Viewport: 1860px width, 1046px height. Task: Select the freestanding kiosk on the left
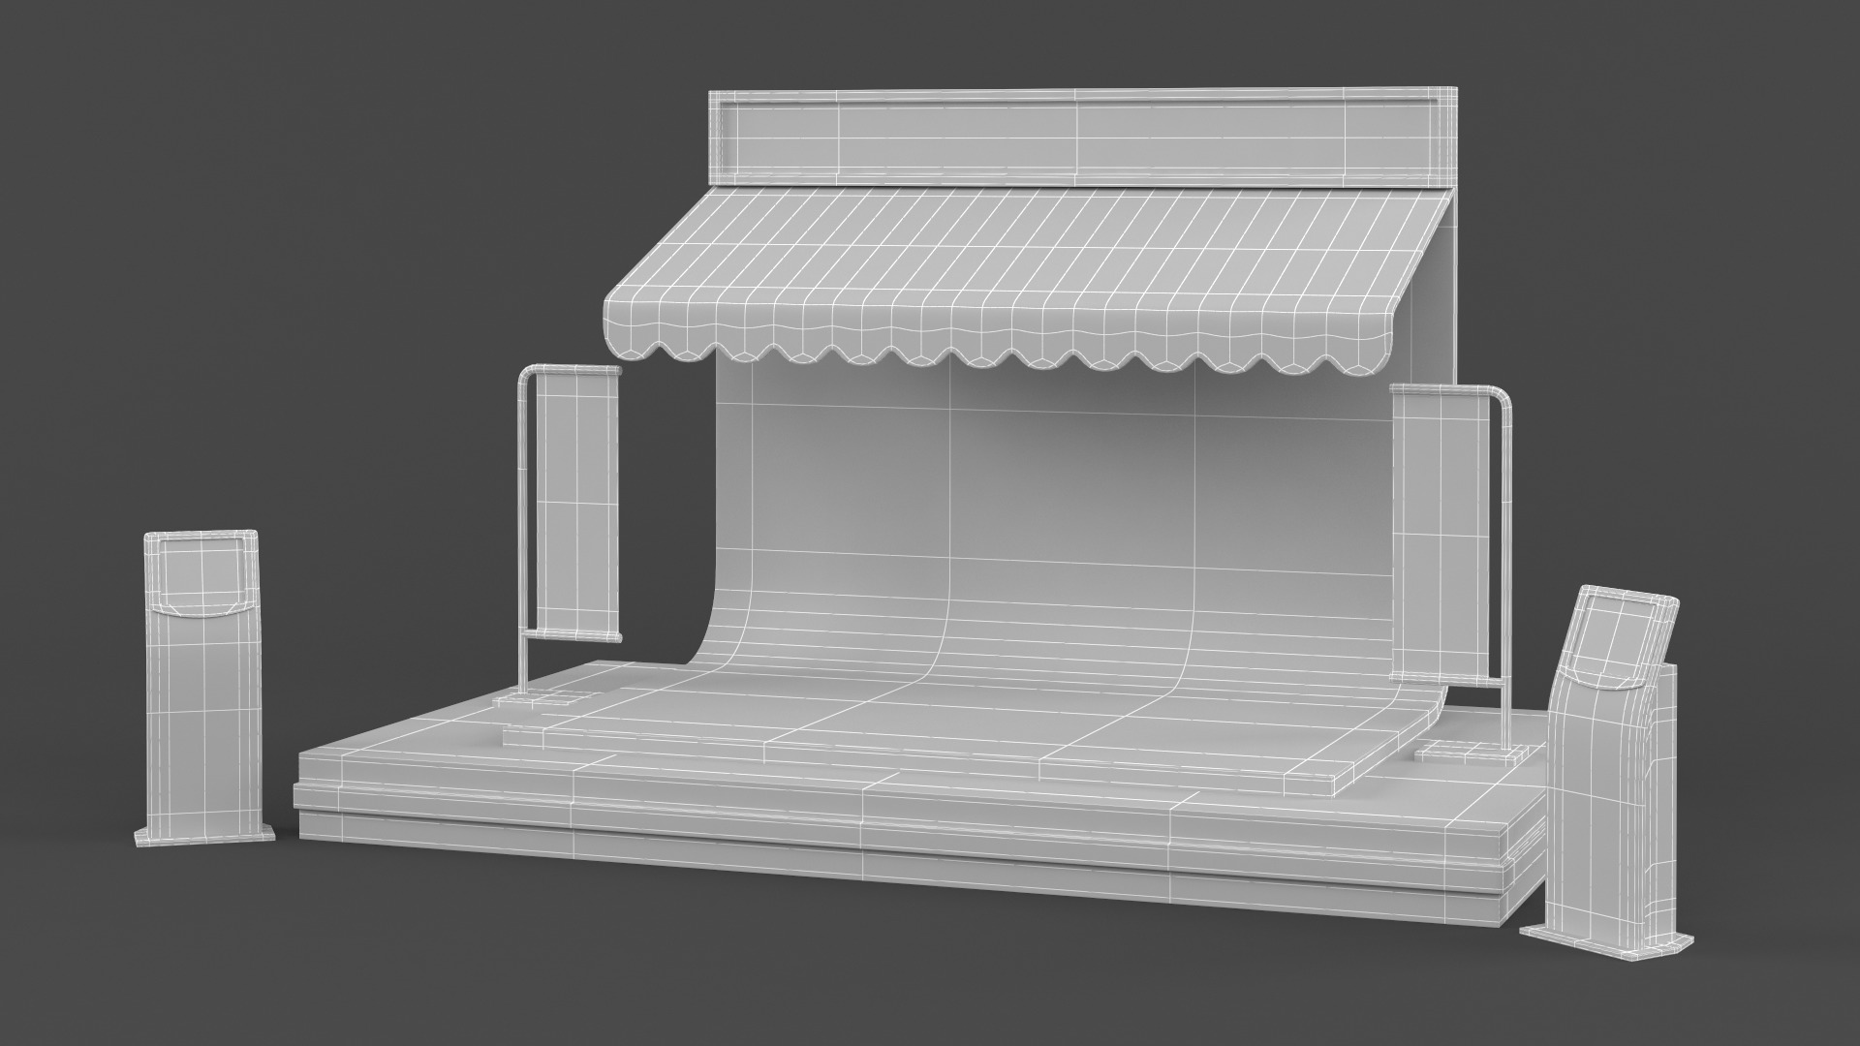[204, 688]
